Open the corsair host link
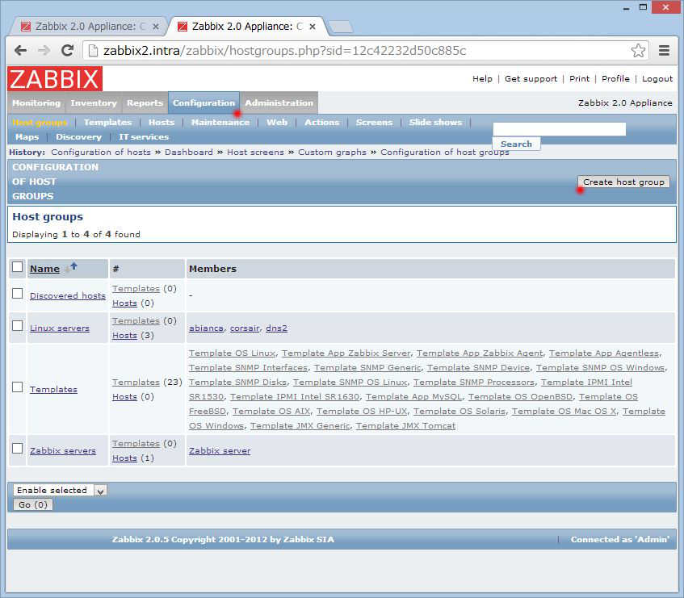This screenshot has width=684, height=598. click(245, 328)
